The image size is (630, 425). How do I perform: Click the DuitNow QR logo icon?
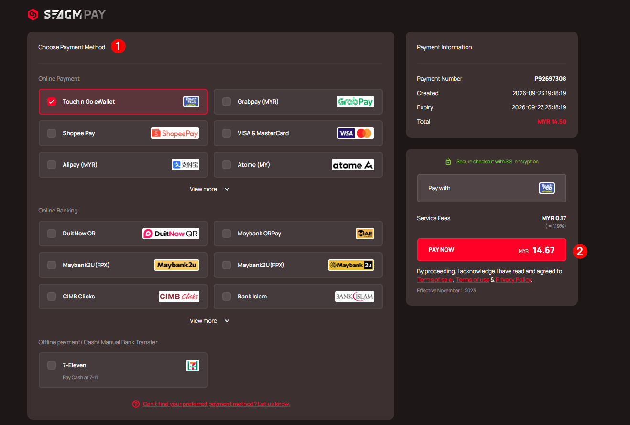pos(171,234)
